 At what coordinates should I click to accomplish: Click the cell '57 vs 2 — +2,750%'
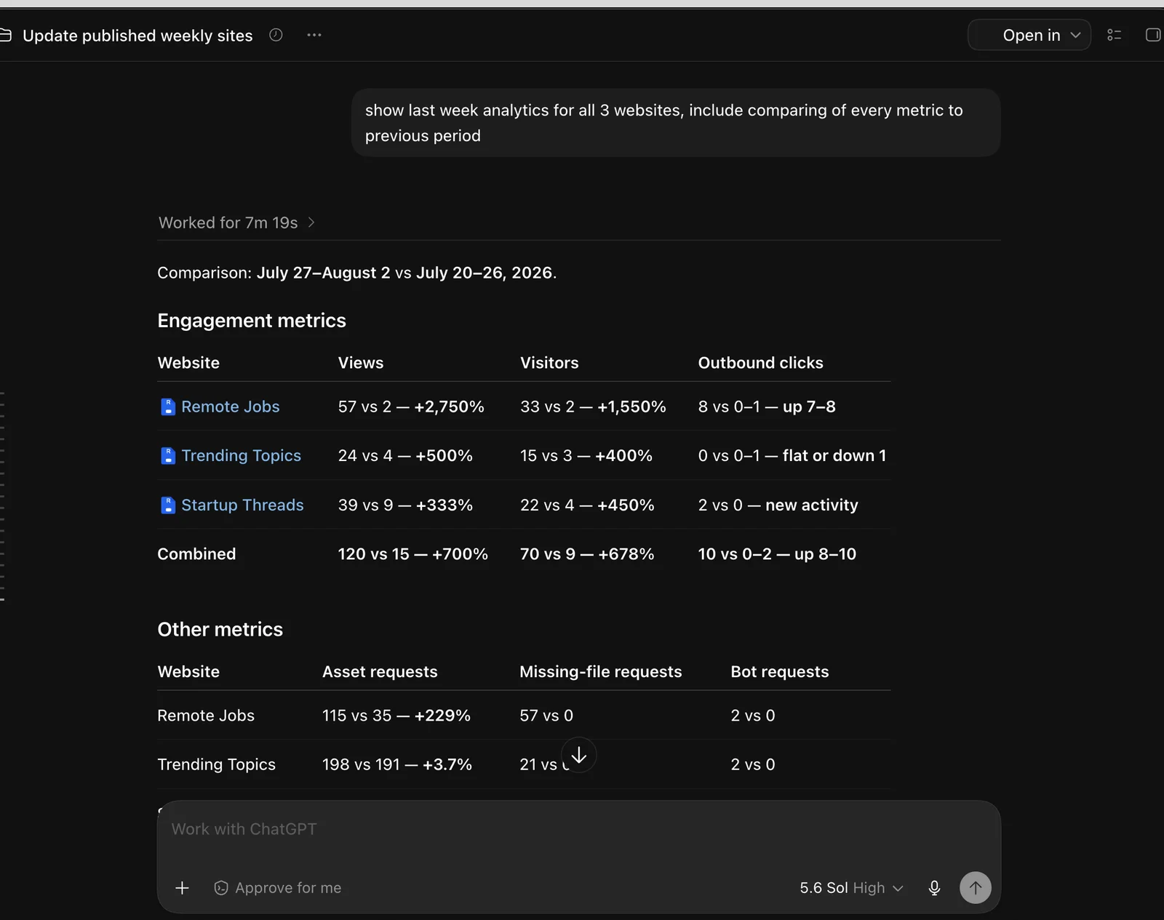click(411, 407)
